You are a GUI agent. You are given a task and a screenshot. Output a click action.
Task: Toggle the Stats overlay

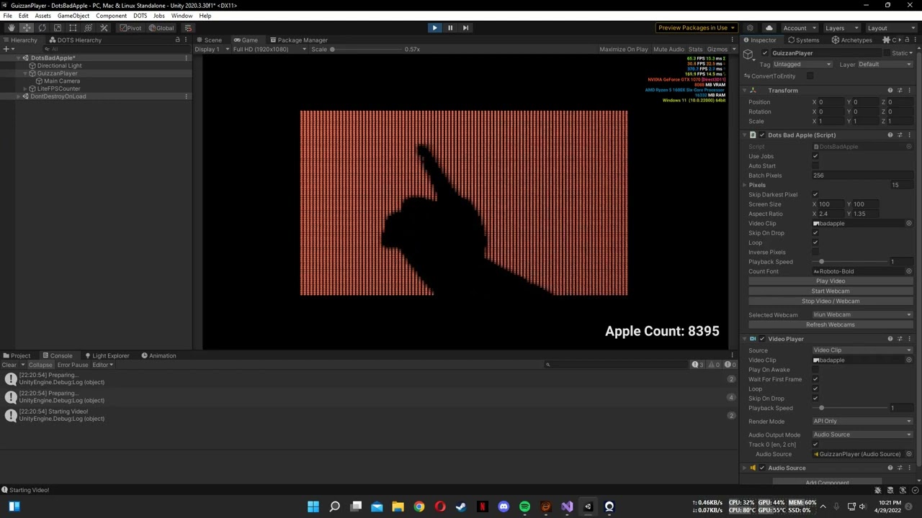tap(695, 50)
